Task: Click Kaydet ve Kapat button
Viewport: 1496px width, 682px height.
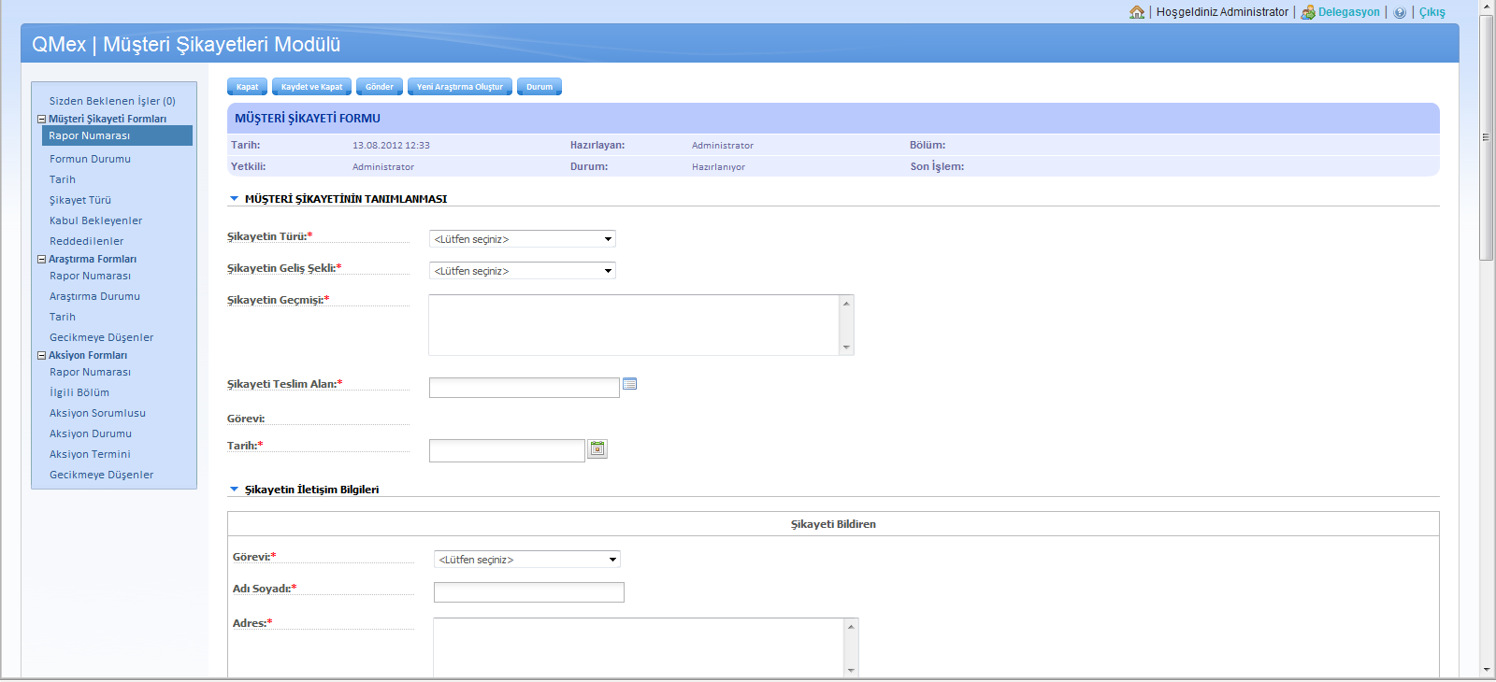Action: tap(311, 87)
